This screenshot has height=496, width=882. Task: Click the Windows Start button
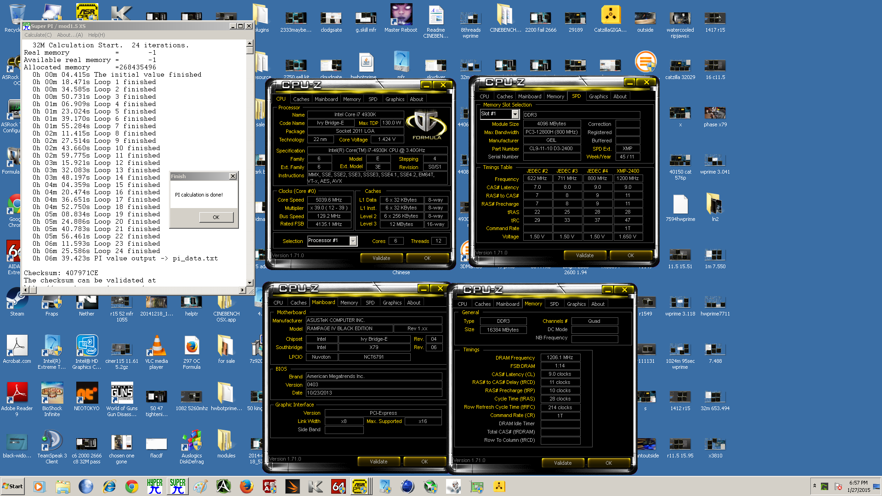point(13,486)
